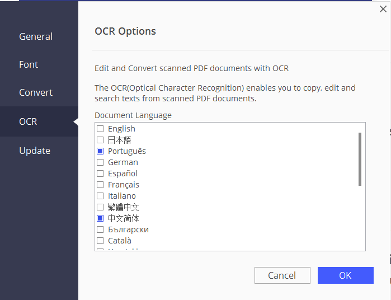
Task: Check the 日本語 language option
Action: click(x=100, y=140)
